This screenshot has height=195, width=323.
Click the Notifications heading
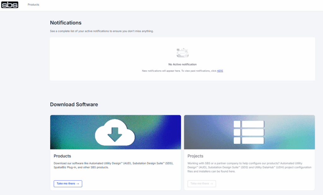click(66, 23)
